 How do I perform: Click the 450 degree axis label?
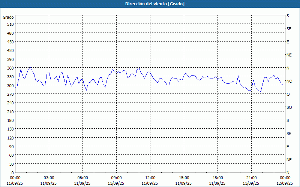click(x=10, y=42)
